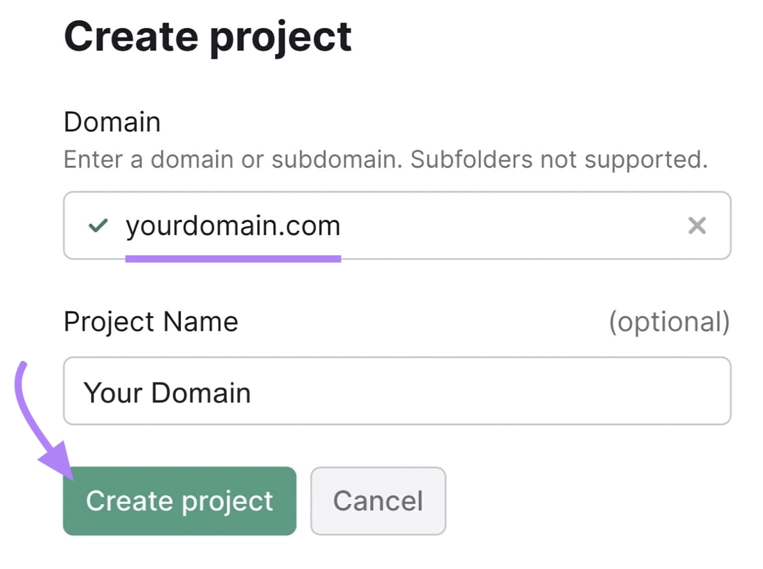
Task: Click the Domain section label
Action: click(x=112, y=122)
